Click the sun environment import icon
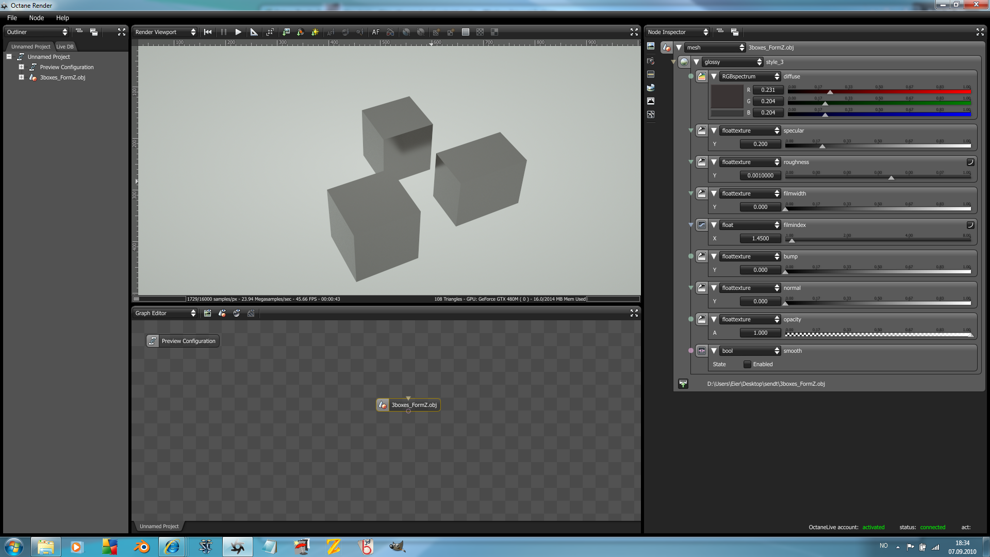990x557 pixels. point(315,32)
